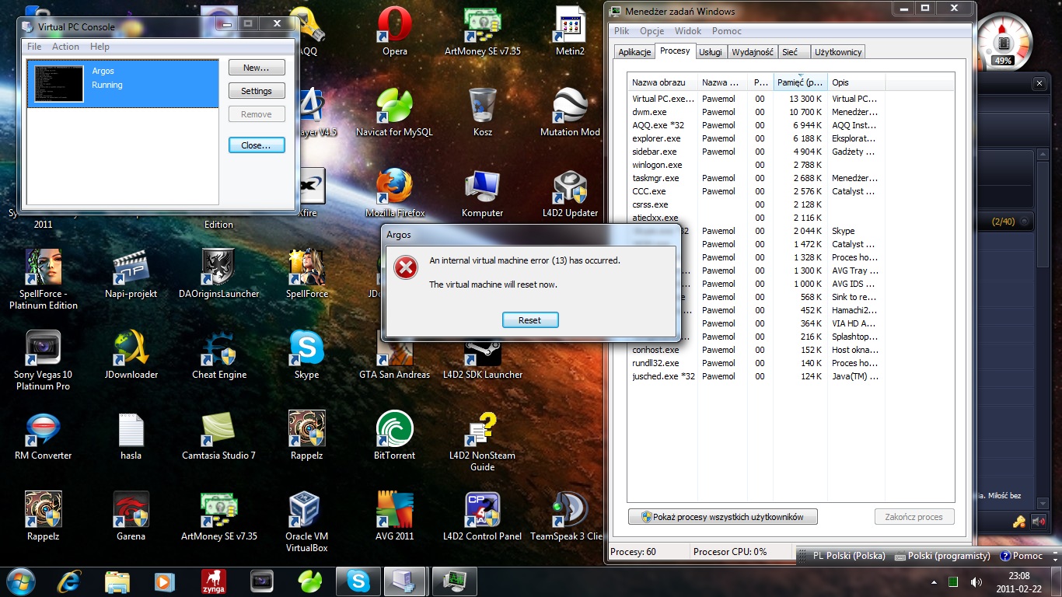Select the Navicat for MySQL desktop icon
1062x597 pixels.
[x=394, y=112]
